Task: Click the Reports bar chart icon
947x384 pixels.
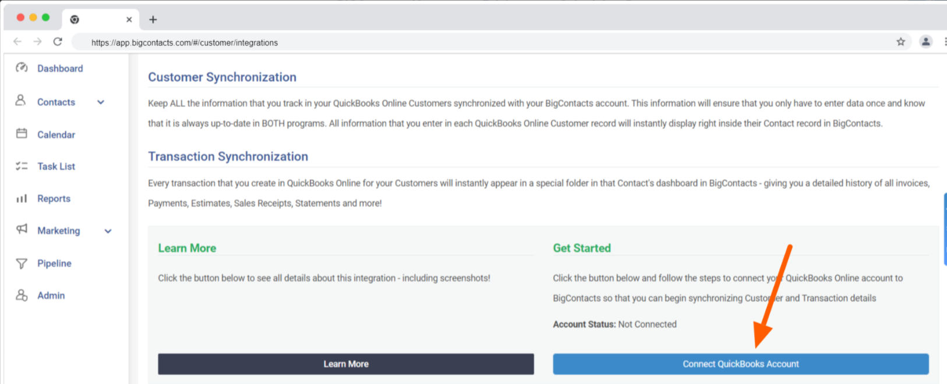Action: click(22, 198)
